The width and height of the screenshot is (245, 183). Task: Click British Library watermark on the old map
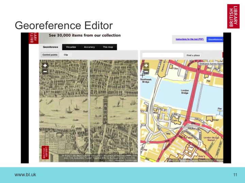44,153
